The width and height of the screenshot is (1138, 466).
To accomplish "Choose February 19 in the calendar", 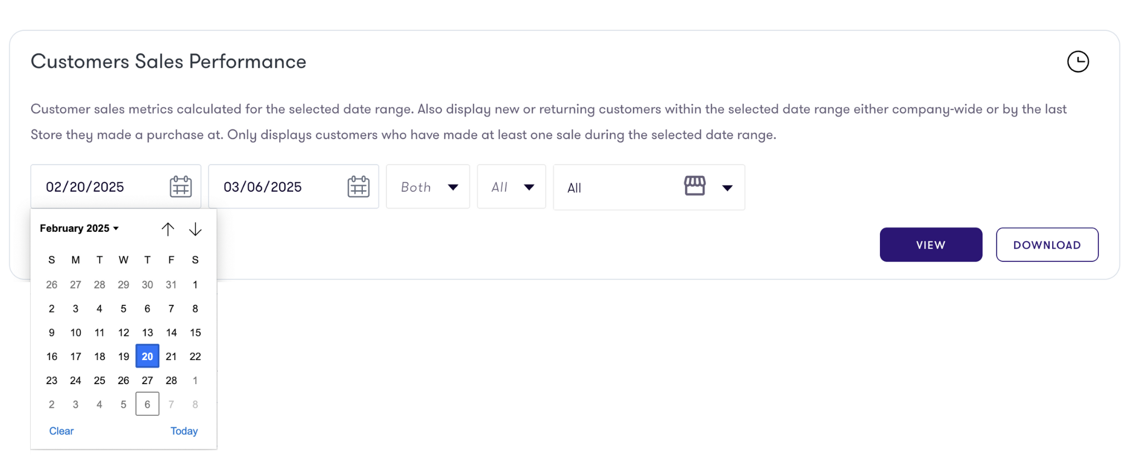I will point(124,357).
